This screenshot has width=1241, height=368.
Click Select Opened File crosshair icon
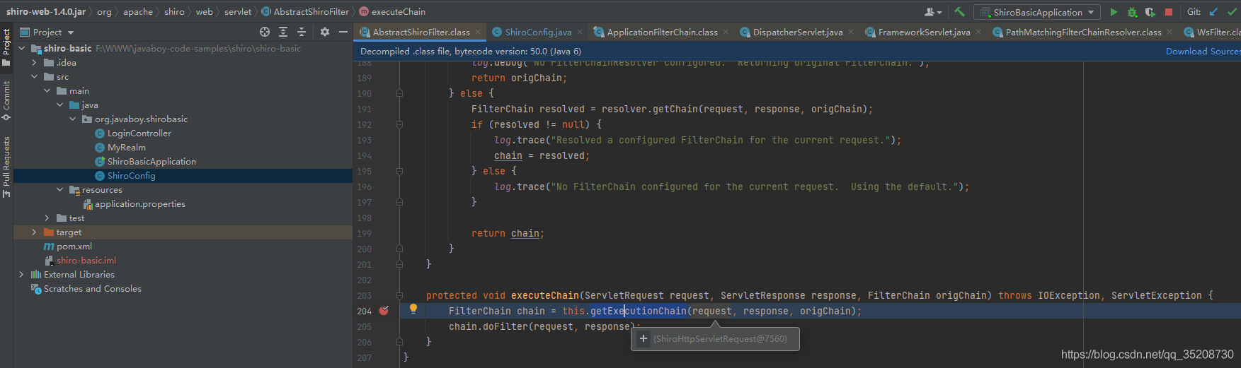[265, 32]
